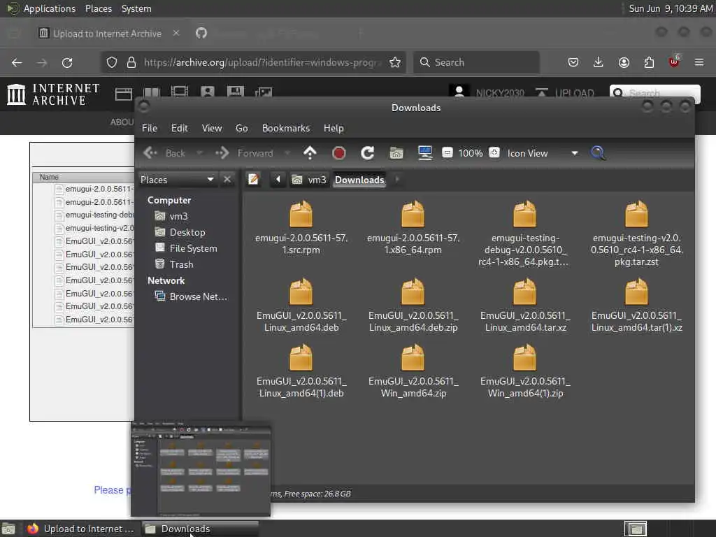This screenshot has width=716, height=537.
Task: Switch to the Upload to Internet Archive tab
Action: (x=107, y=34)
